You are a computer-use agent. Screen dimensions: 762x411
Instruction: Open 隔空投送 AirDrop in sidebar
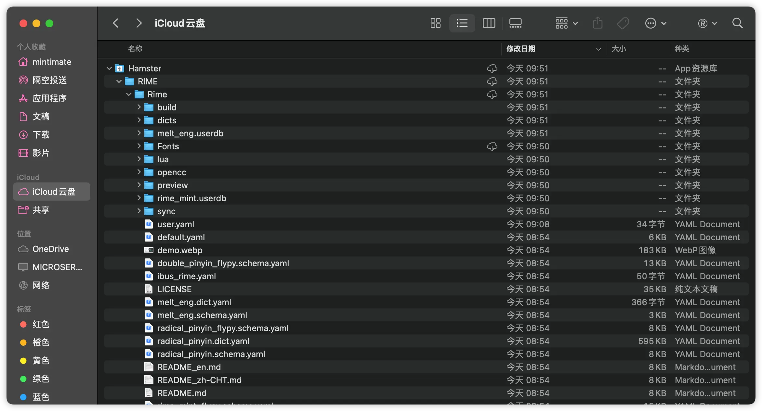click(x=52, y=80)
